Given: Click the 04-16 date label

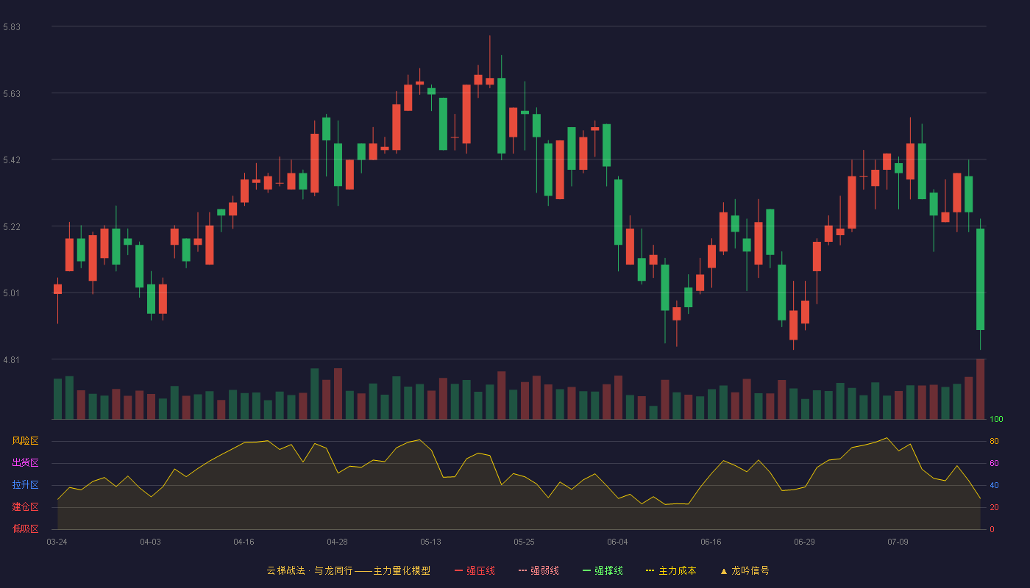Looking at the screenshot, I should click(244, 542).
